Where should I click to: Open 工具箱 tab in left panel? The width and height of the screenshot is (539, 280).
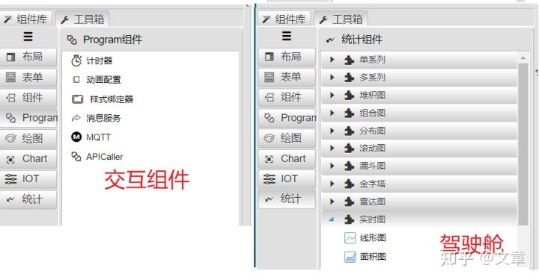[82, 19]
